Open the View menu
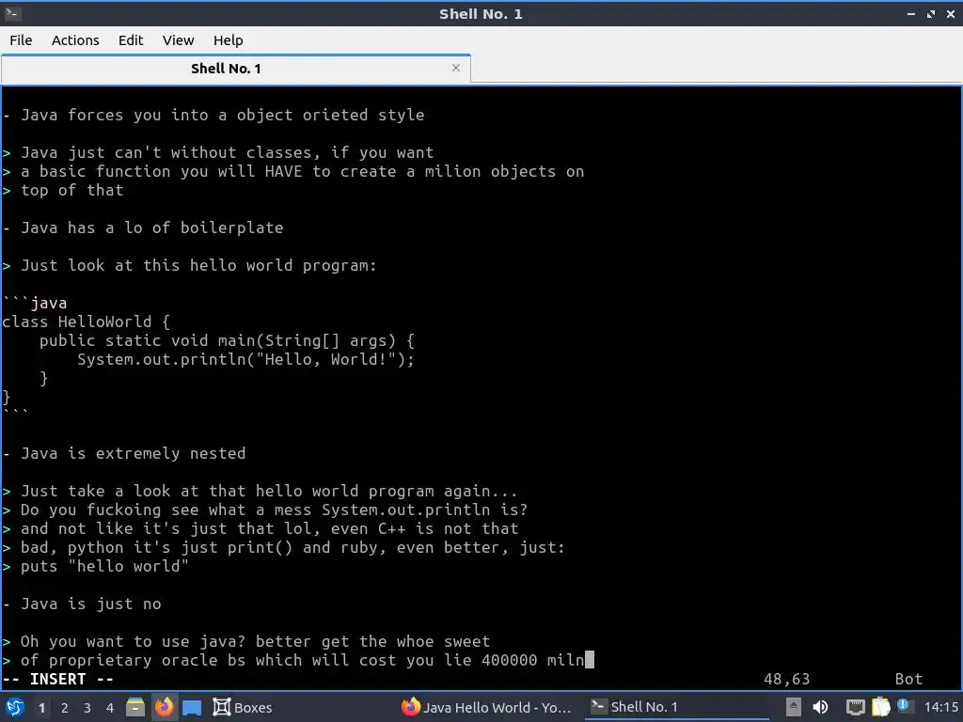The image size is (963, 722). [178, 40]
